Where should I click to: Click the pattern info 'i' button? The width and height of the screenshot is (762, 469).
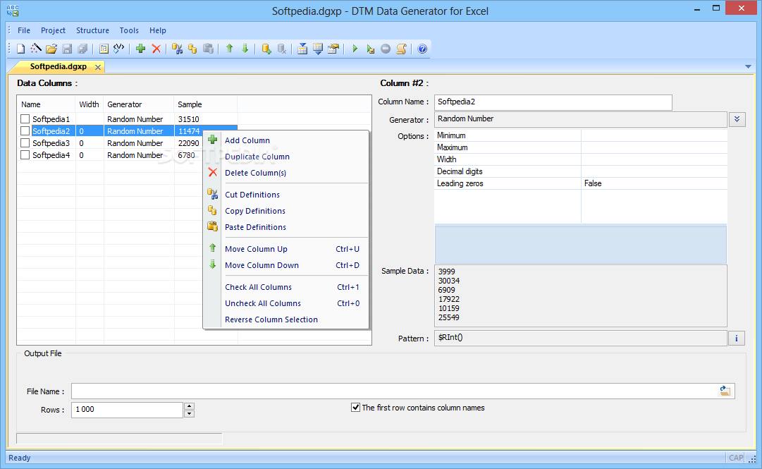coord(736,339)
